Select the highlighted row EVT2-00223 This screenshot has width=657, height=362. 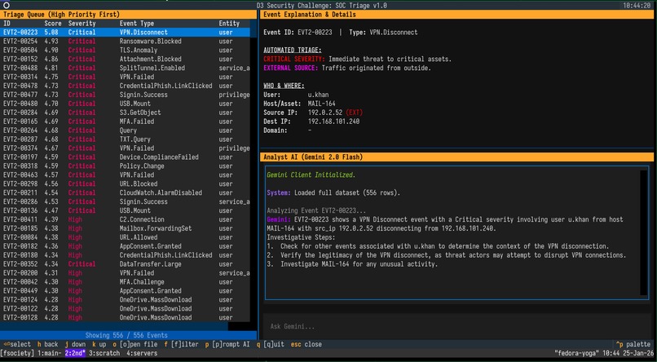coord(125,33)
